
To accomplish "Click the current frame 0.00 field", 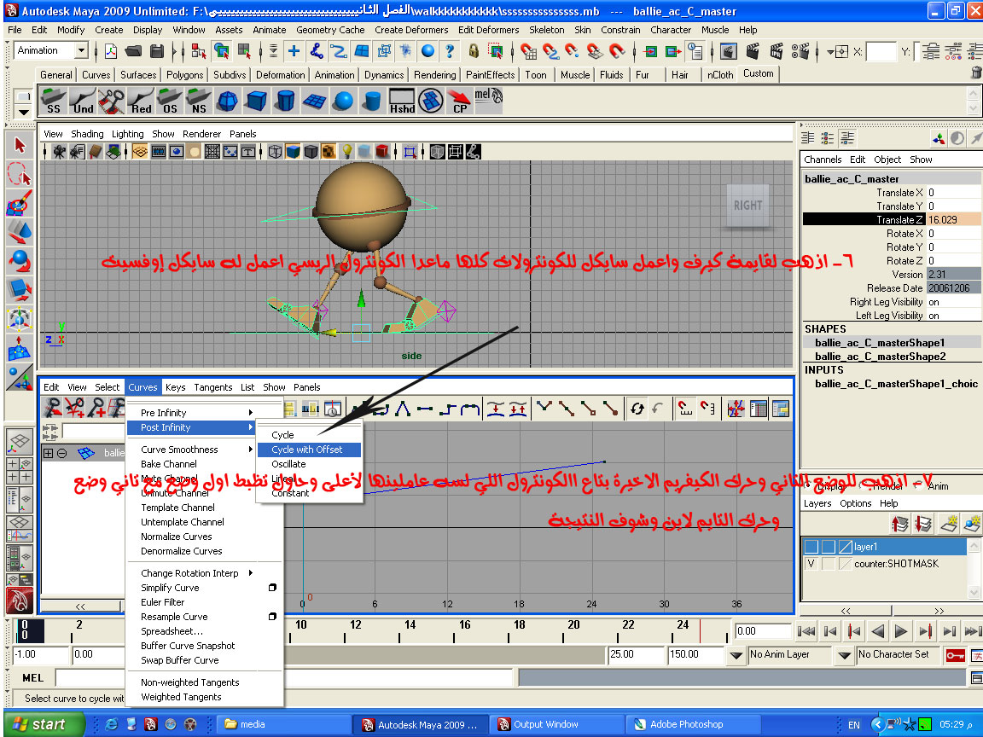I will coord(763,631).
